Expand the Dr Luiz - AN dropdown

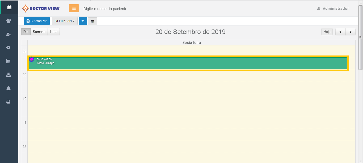click(65, 21)
